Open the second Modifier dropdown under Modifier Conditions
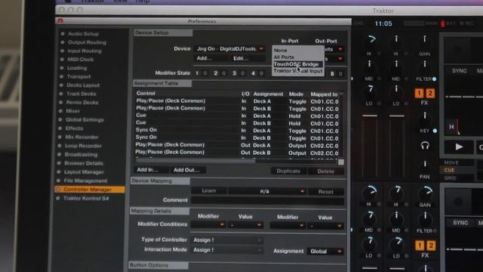483x272 pixels. [288, 226]
